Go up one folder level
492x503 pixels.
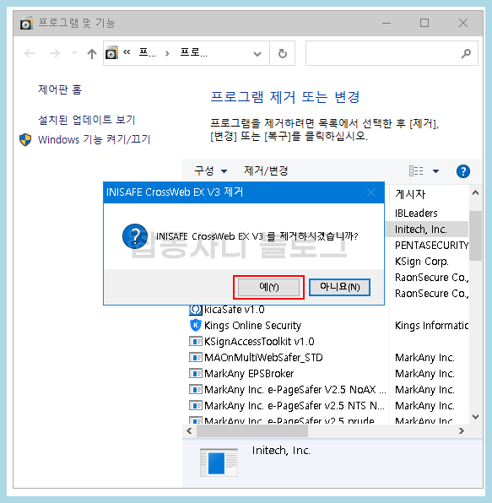click(x=92, y=53)
